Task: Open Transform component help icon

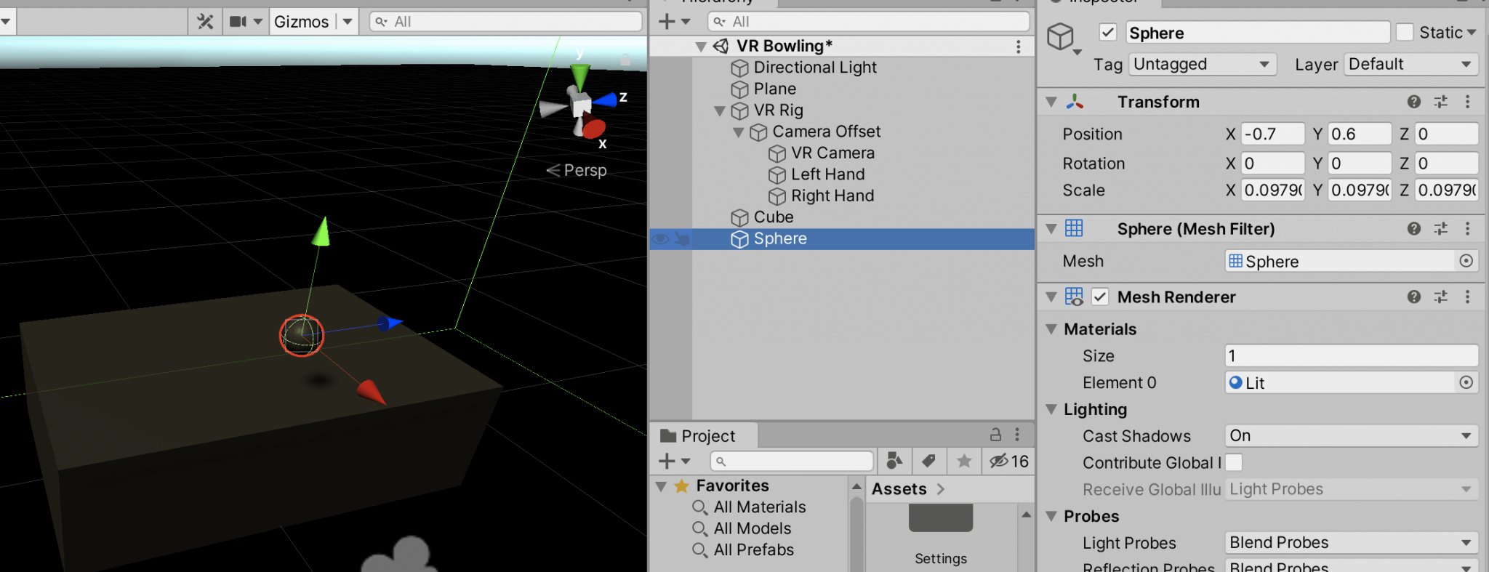Action: pyautogui.click(x=1413, y=102)
